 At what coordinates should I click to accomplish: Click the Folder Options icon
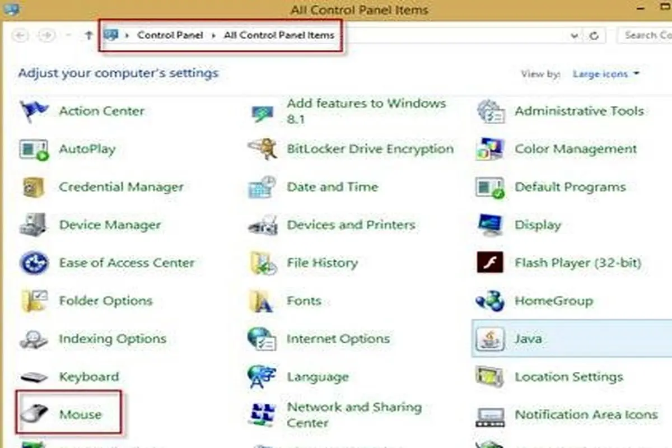coord(34,301)
